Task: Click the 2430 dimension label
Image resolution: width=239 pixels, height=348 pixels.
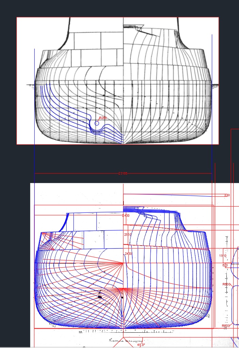Action: click(128, 254)
